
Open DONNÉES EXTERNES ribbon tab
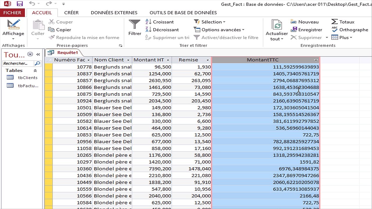click(x=114, y=13)
